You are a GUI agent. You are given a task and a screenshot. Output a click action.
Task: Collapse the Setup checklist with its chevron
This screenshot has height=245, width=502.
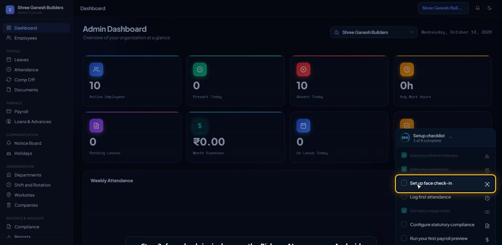click(451, 137)
